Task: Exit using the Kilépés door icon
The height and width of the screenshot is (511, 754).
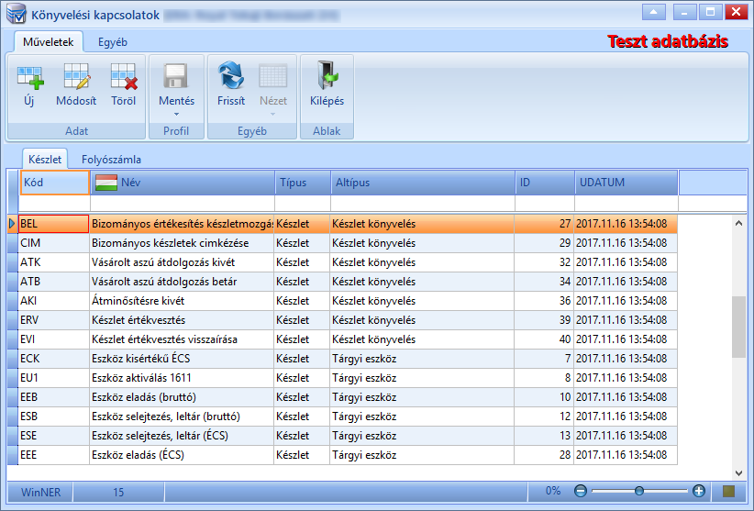Action: (x=327, y=76)
